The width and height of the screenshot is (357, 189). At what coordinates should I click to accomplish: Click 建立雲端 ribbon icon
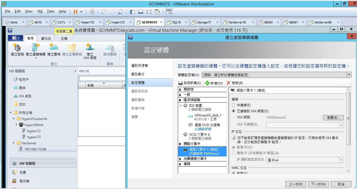tap(54, 50)
